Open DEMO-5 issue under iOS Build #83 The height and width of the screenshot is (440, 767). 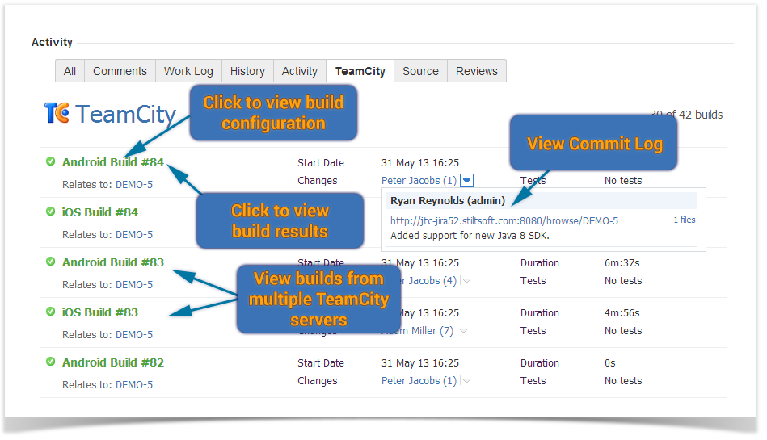[134, 335]
